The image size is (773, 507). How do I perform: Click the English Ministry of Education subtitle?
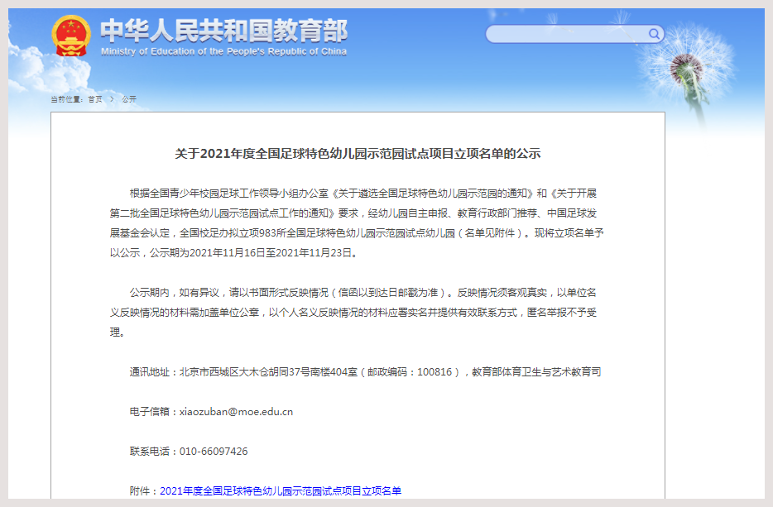[223, 51]
